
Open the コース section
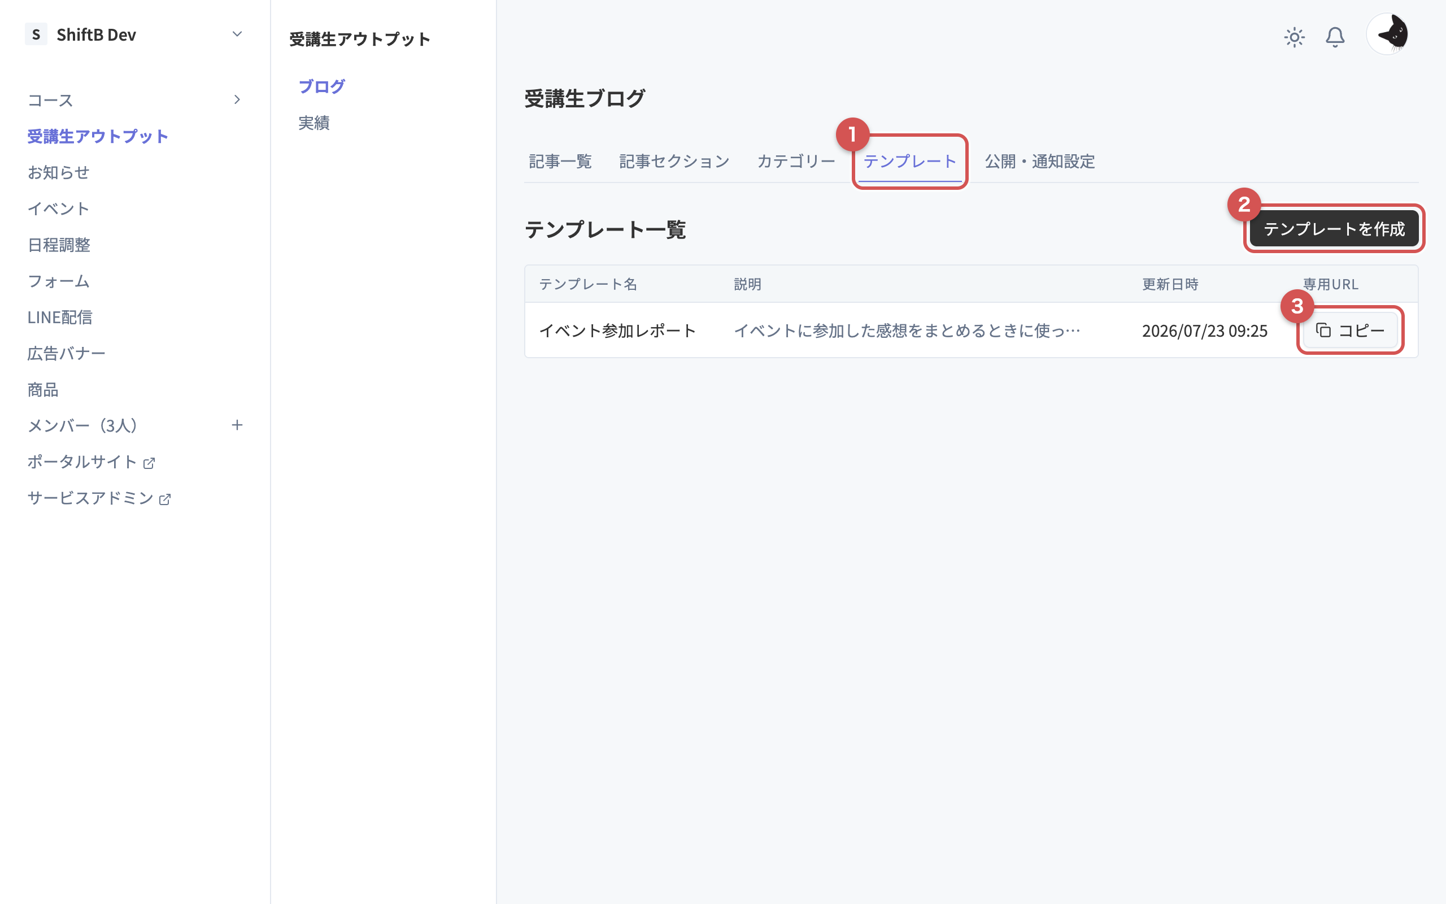coord(50,100)
